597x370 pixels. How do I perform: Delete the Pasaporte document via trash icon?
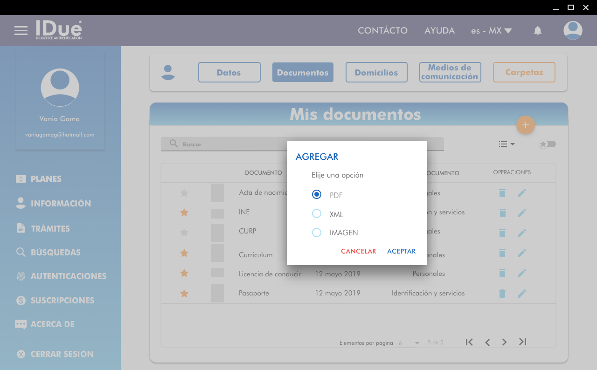click(x=502, y=294)
